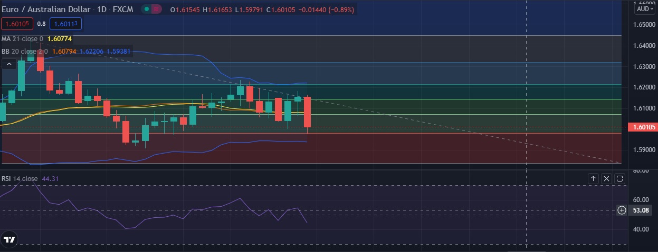The width and height of the screenshot is (658, 252).
Task: Select the BB 20 close indicator legend
Action: [24, 52]
